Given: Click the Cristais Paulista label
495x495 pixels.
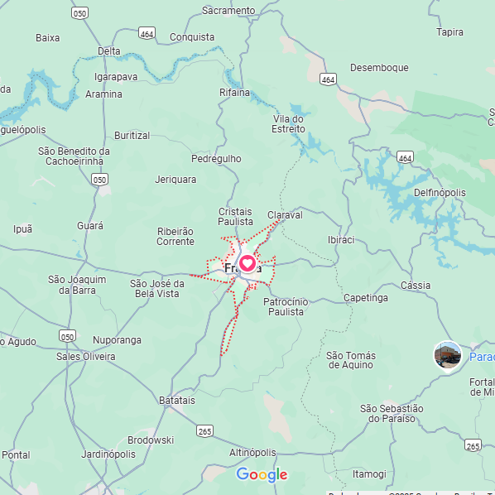Looking at the screenshot, I should (x=236, y=217).
